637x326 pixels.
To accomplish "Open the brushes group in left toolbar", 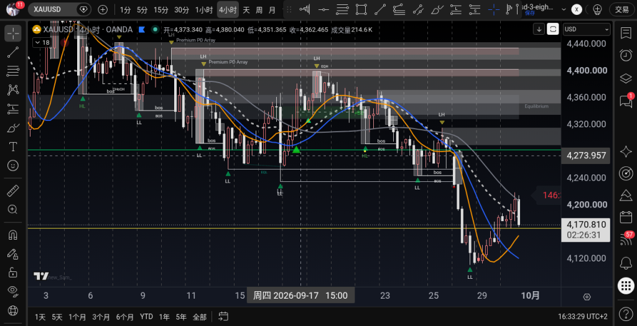I will click(13, 128).
